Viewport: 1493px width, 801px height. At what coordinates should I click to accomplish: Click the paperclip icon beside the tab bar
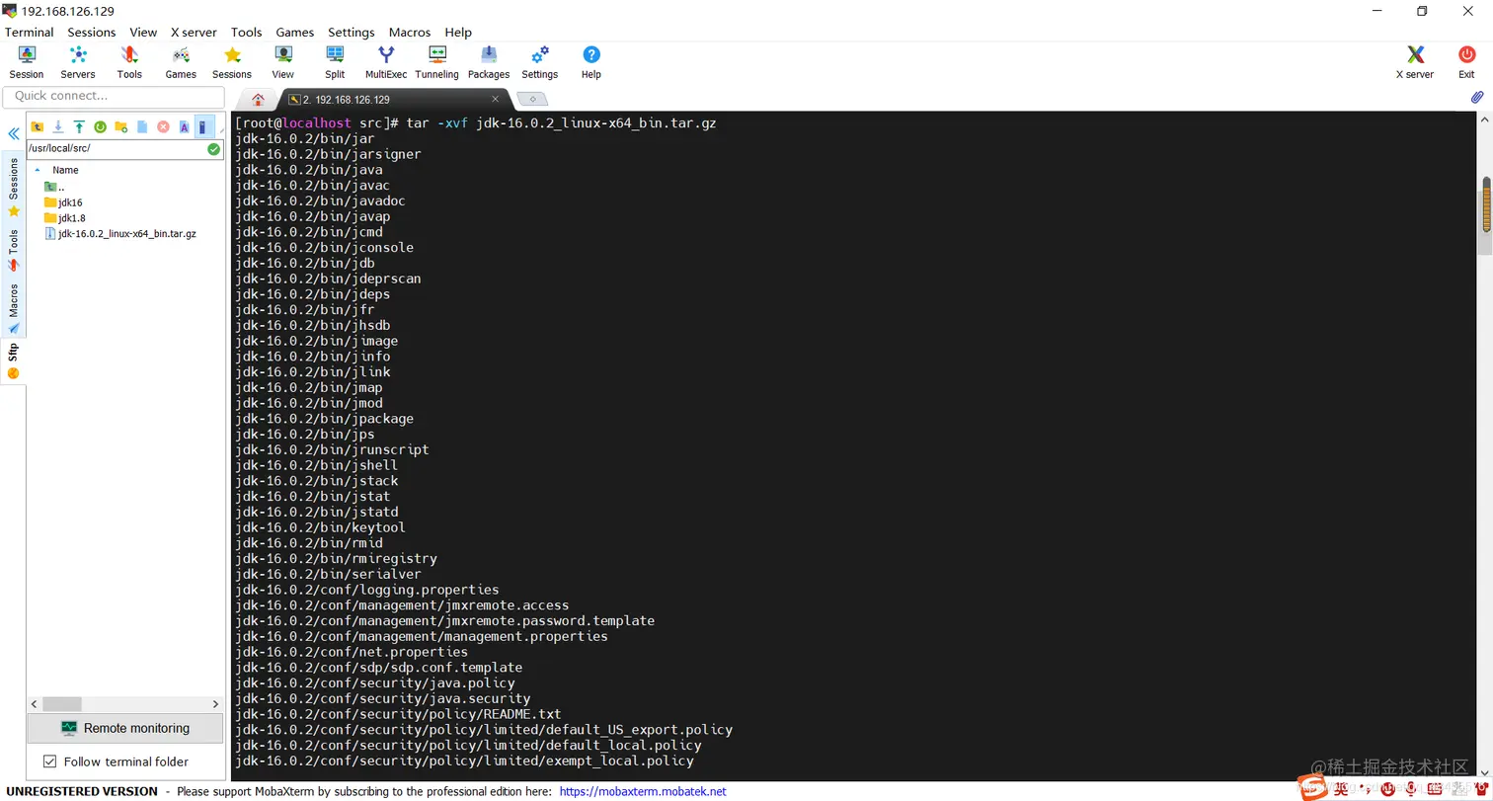[1477, 98]
